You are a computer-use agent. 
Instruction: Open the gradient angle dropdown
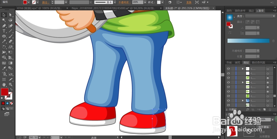click(258, 28)
